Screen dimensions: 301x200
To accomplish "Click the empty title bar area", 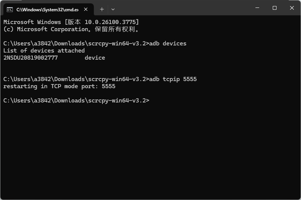I will 182,8.
